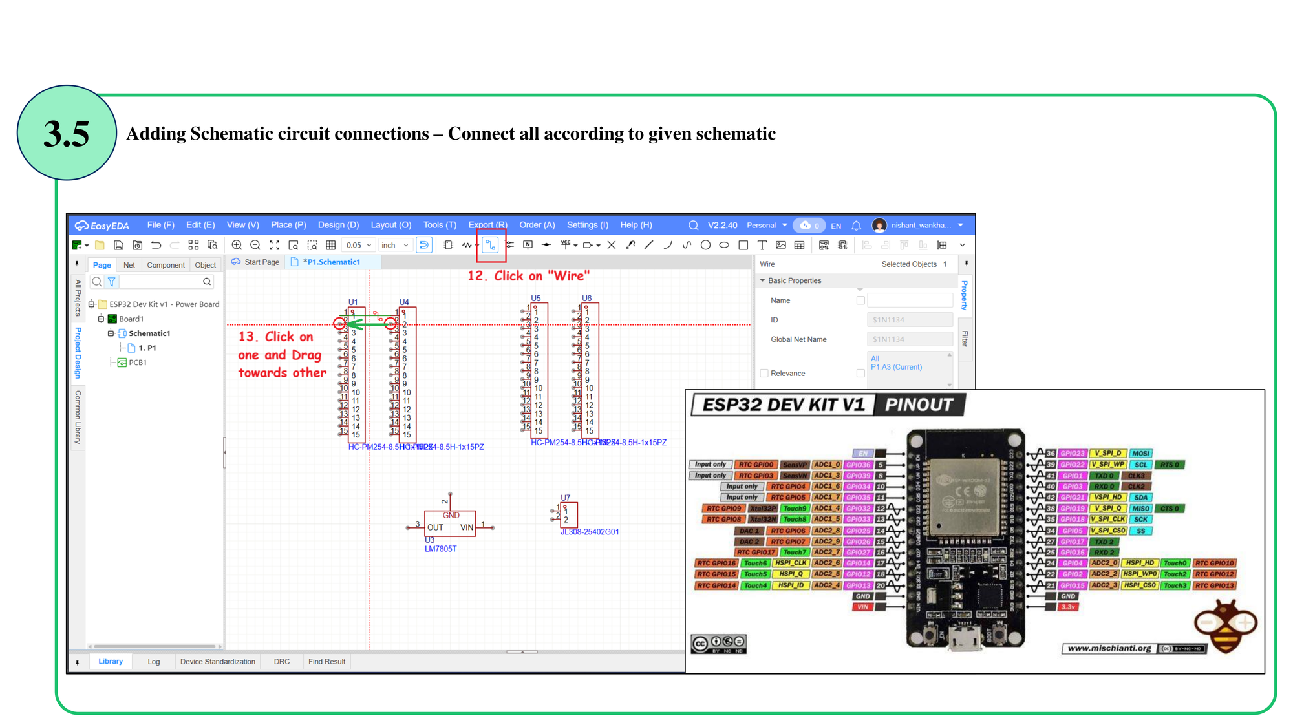Collapse the Board1 tree node
Viewport: 1293px width, 727px height.
point(102,319)
